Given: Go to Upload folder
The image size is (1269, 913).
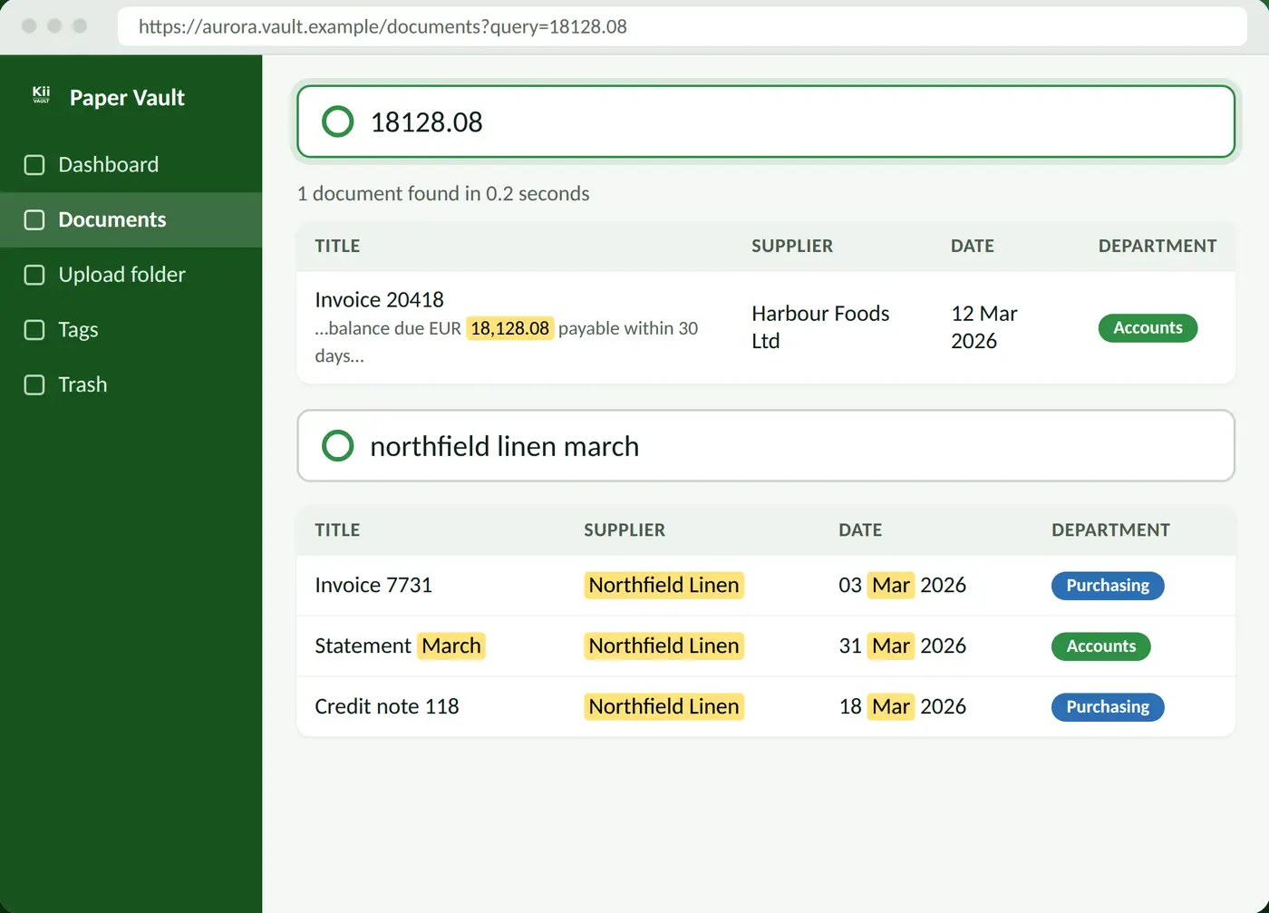Looking at the screenshot, I should click(x=131, y=275).
